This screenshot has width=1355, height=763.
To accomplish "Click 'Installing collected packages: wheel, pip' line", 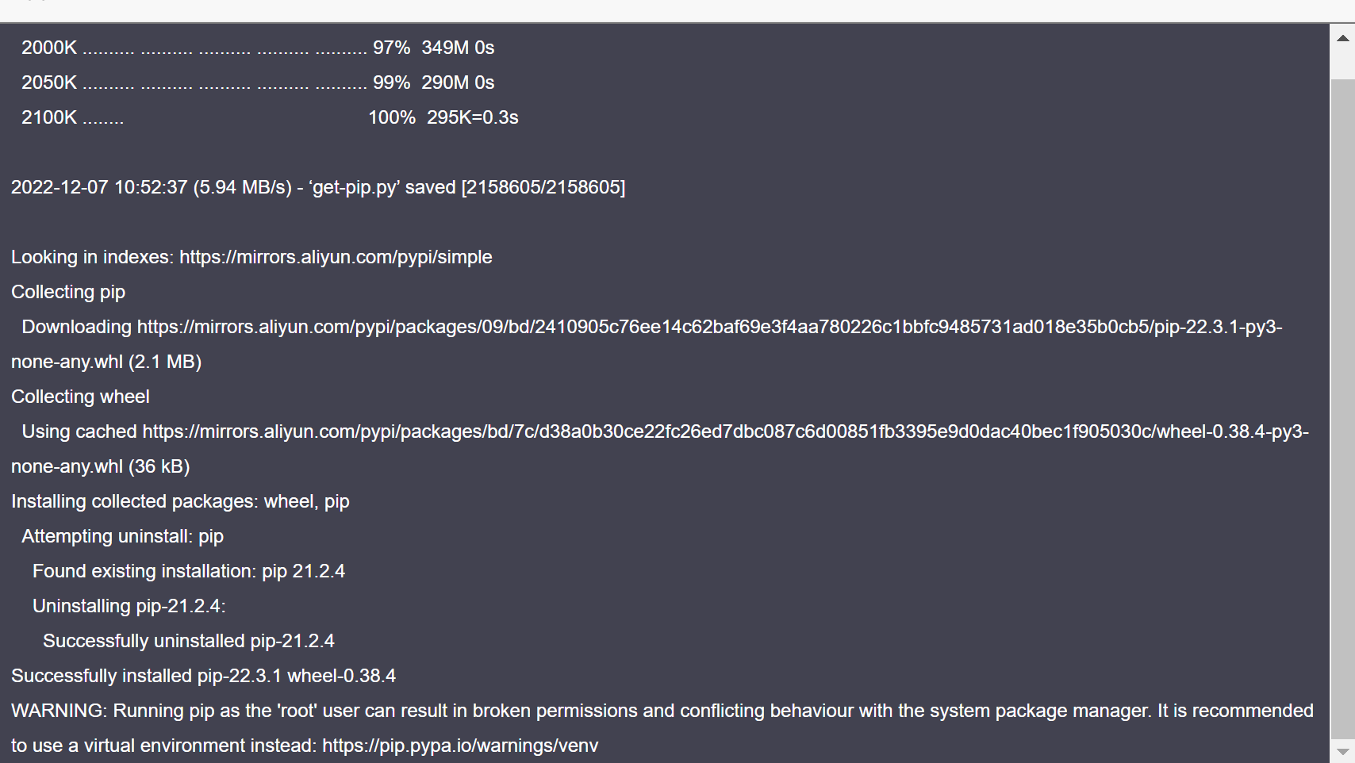I will pos(180,501).
